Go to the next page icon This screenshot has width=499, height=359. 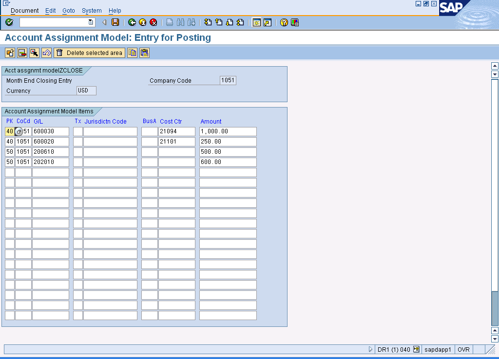(230, 22)
